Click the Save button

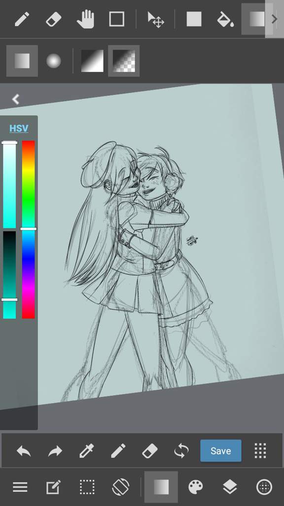(220, 451)
